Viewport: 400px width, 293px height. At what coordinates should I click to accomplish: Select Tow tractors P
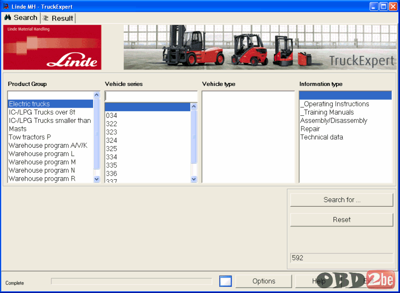pyautogui.click(x=51, y=137)
